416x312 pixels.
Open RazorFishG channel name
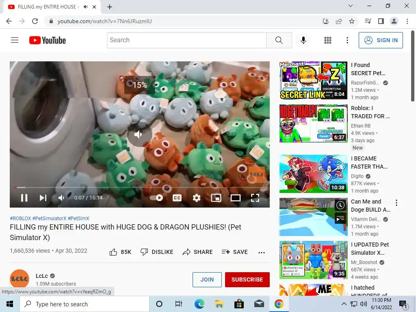pyautogui.click(x=365, y=83)
